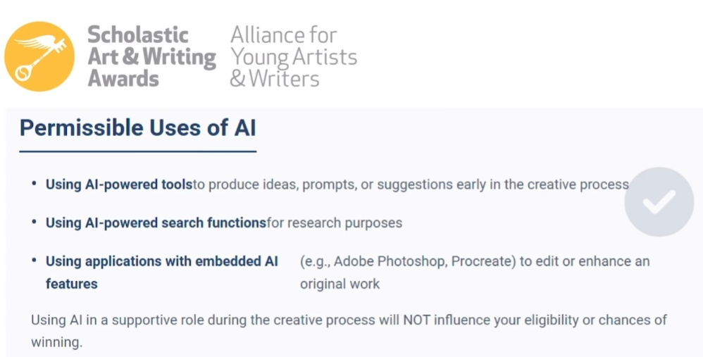Click 'for research purposes' text

coord(335,223)
